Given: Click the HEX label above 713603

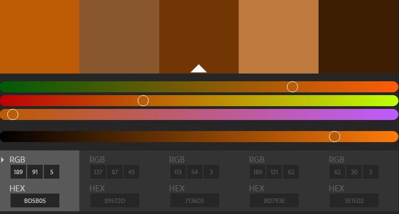Looking at the screenshot, I should [177, 189].
